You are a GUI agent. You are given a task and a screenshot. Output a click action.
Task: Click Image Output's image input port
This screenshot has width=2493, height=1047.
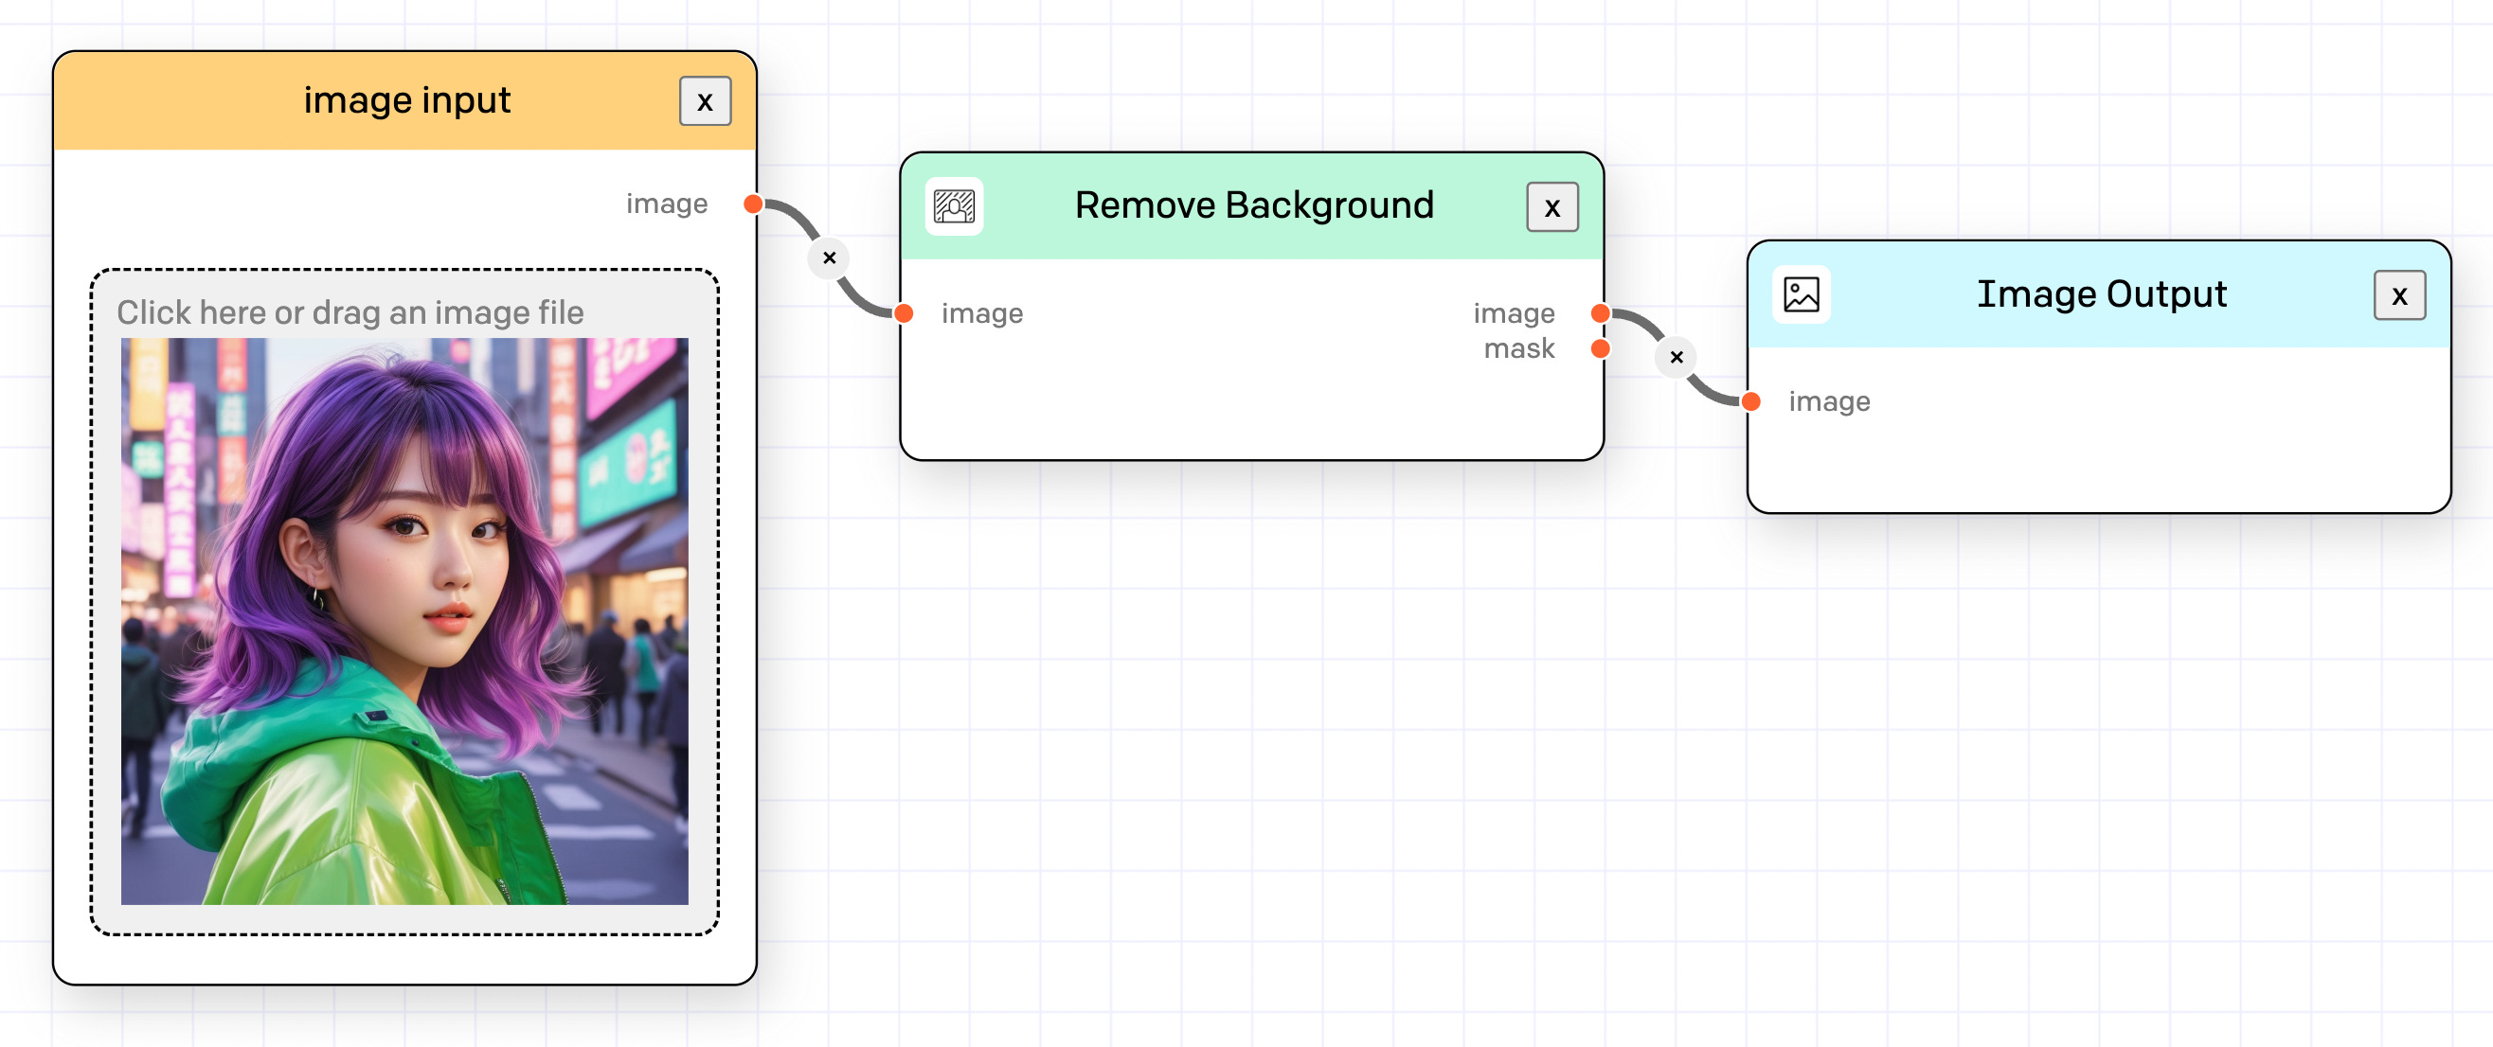(1750, 401)
